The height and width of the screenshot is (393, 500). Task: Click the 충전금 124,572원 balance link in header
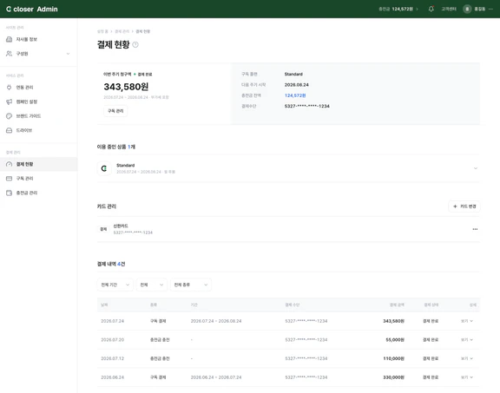point(398,9)
